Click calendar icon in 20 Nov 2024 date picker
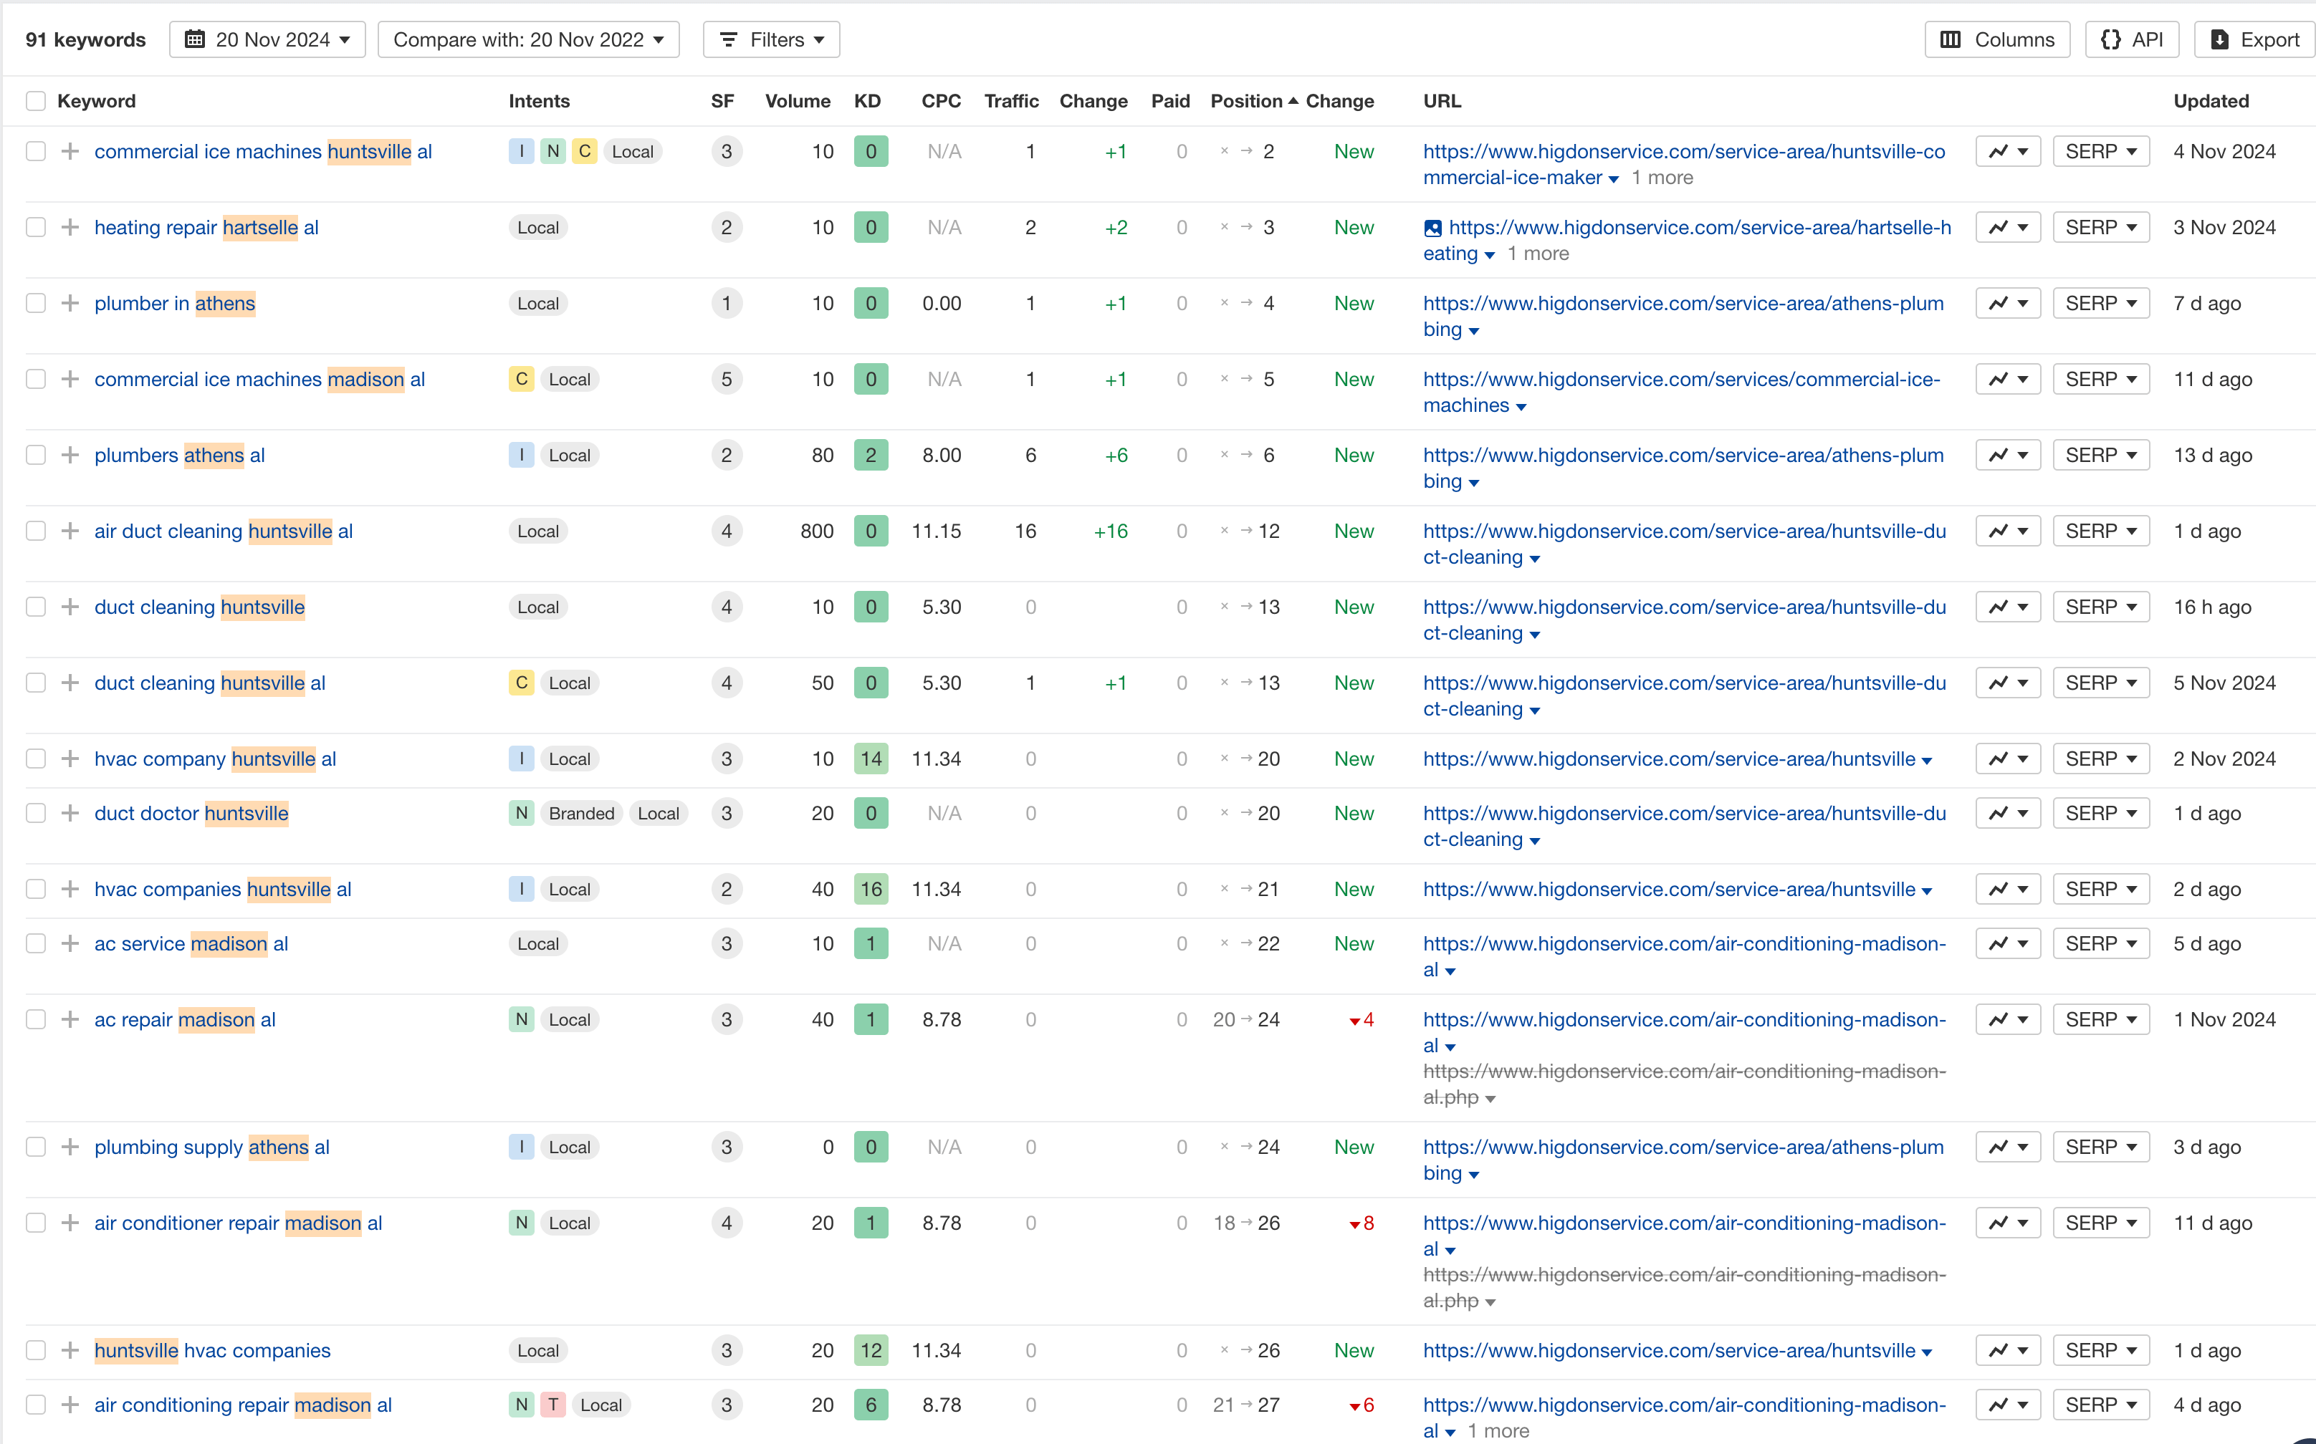2316x1444 pixels. coord(195,39)
